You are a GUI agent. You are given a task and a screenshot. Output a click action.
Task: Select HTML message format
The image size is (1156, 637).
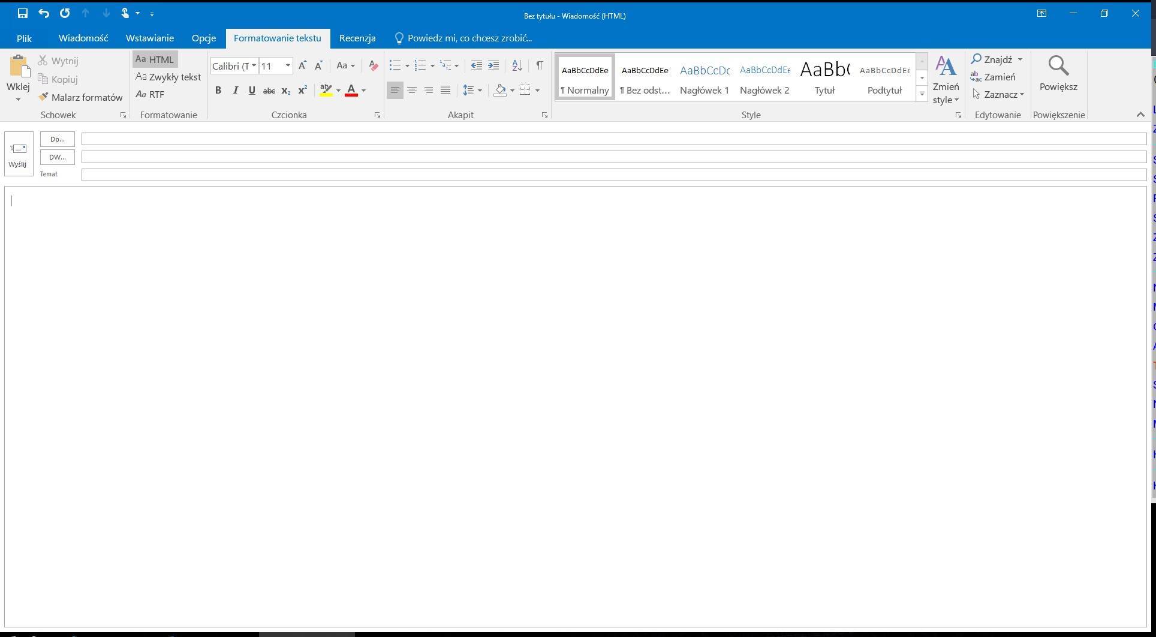point(155,59)
